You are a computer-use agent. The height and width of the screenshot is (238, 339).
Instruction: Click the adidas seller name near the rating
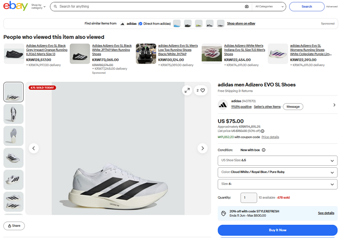point(236,101)
